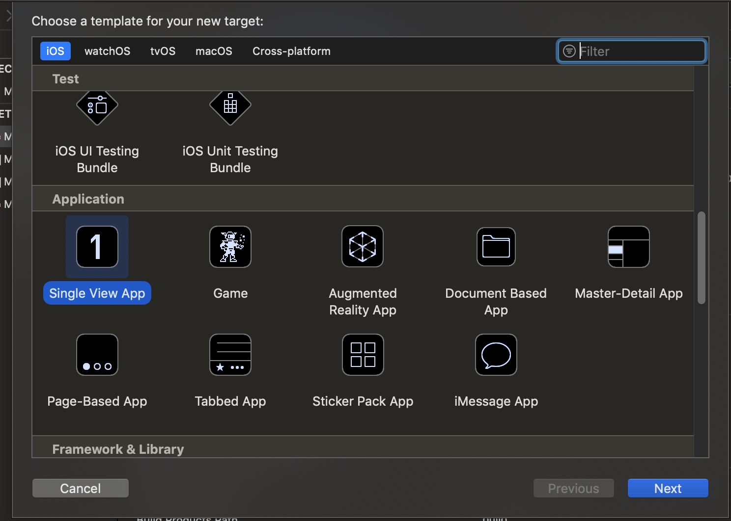Switch to the iOS platform tab
The width and height of the screenshot is (731, 521).
[56, 51]
